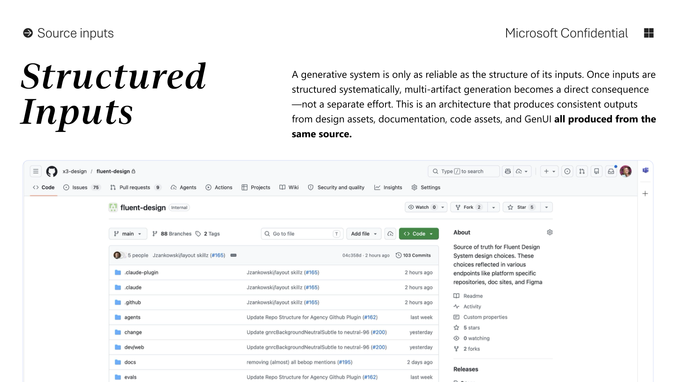The width and height of the screenshot is (680, 382).
Task: Open the dev/web folder
Action: pyautogui.click(x=134, y=347)
